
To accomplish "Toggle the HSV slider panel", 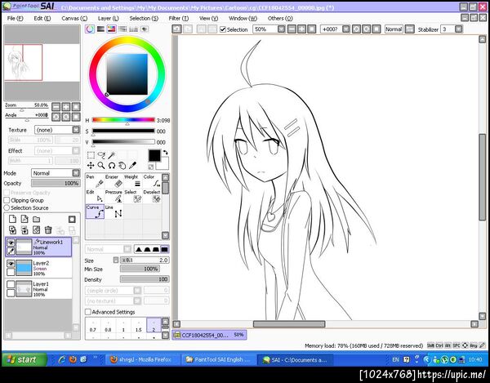I will [112, 29].
